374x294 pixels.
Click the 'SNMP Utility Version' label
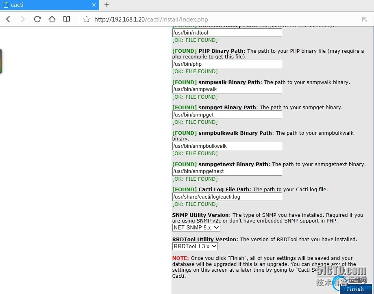click(x=200, y=215)
